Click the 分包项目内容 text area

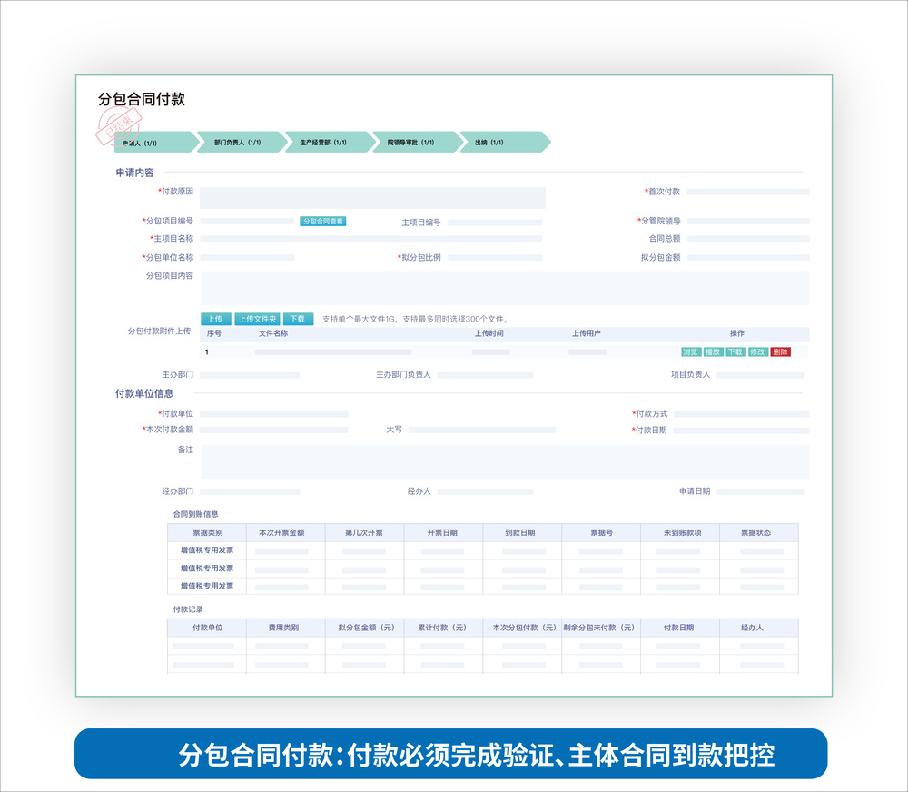tap(504, 288)
